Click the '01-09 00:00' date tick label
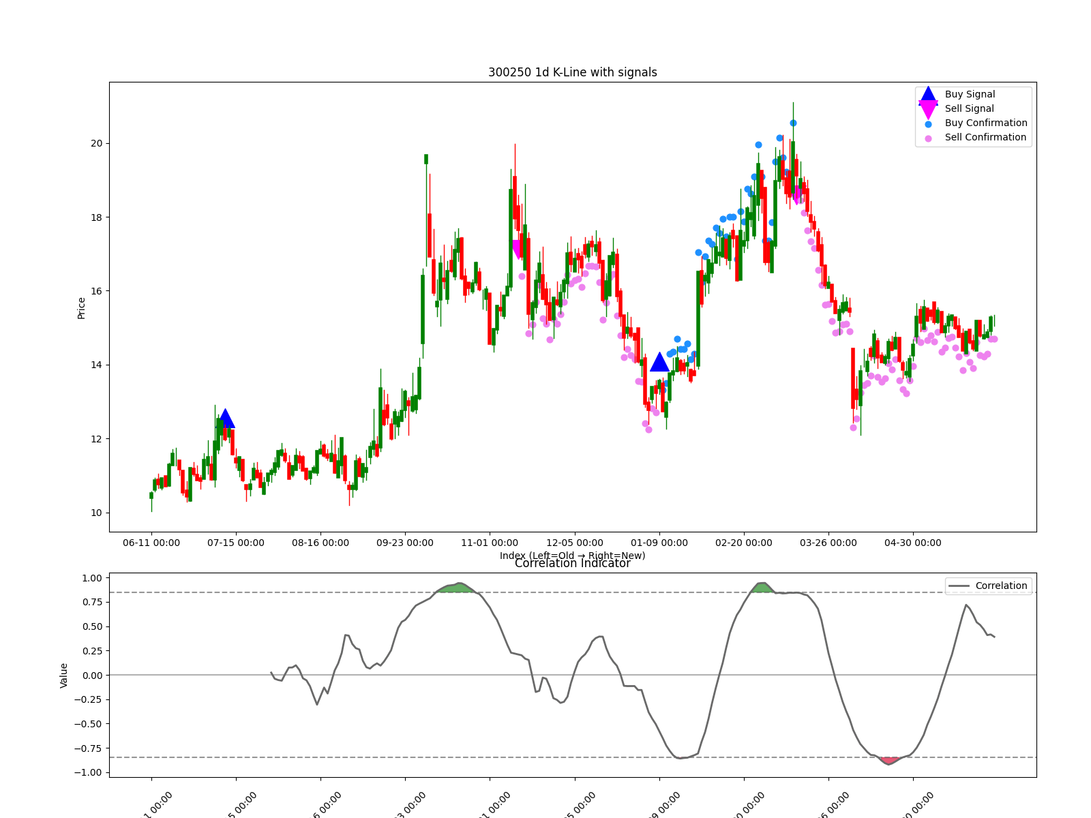Screen dimensions: 1091x818 [659, 543]
